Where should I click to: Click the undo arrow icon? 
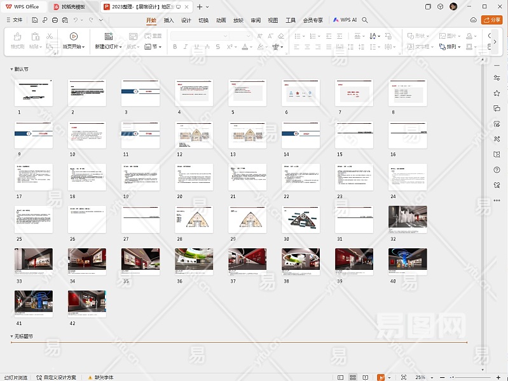point(76,20)
